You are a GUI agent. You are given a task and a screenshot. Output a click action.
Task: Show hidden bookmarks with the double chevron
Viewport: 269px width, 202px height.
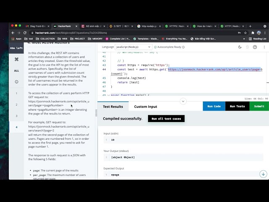[244, 39]
